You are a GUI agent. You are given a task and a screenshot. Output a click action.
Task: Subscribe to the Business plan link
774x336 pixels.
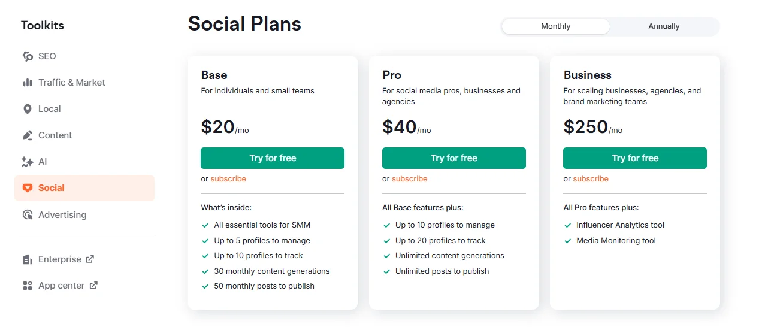coord(591,179)
